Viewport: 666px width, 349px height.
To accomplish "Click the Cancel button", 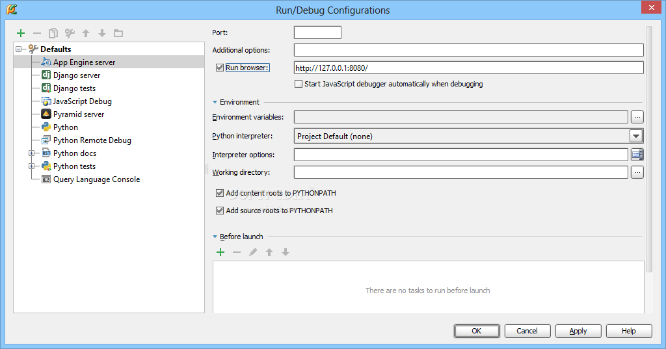I will pyautogui.click(x=527, y=331).
